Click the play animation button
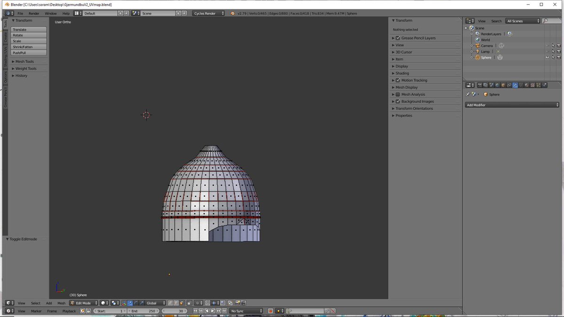The image size is (564, 317). point(212,311)
